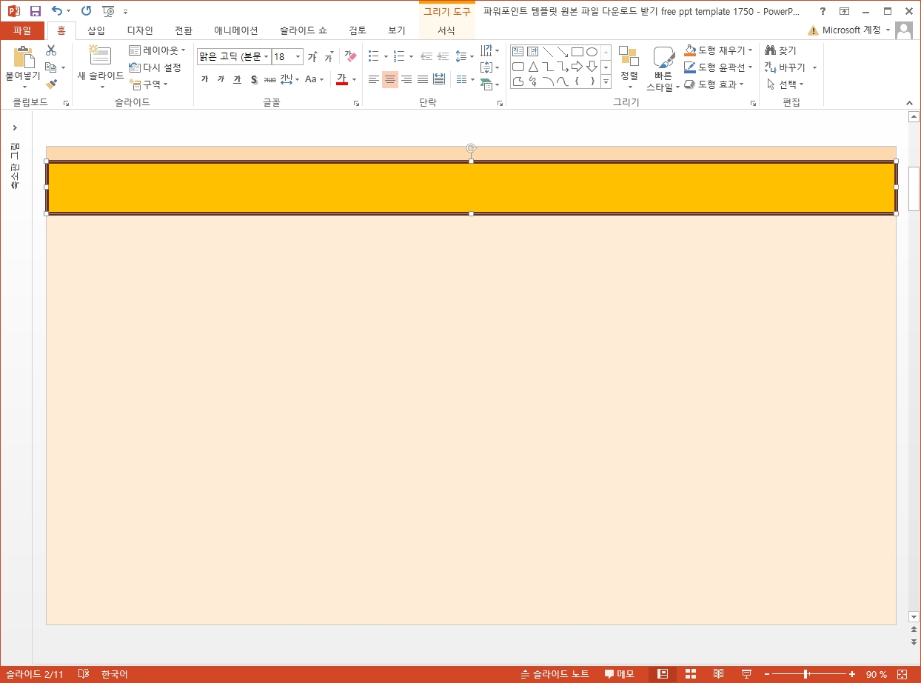Click Find (찾기) button
This screenshot has width=921, height=683.
[781, 50]
